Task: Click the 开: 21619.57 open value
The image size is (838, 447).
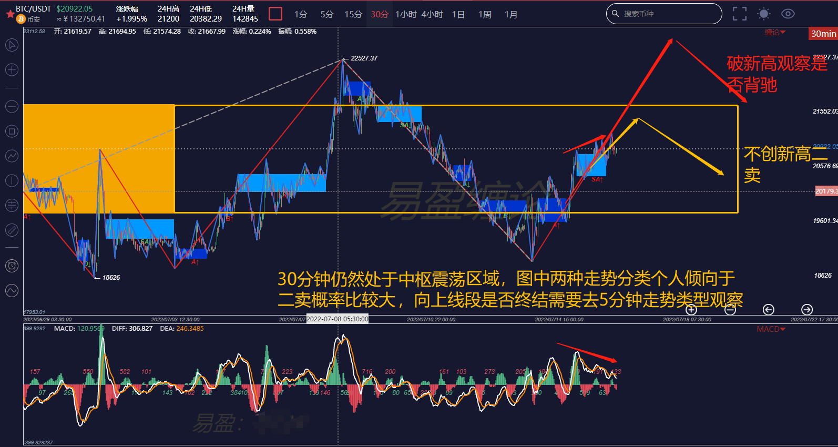Action: (73, 32)
